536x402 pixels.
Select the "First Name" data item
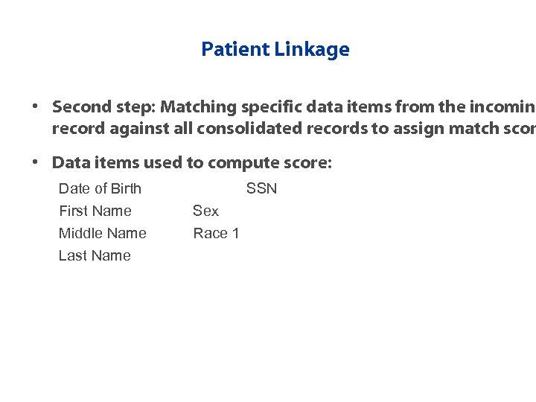tap(95, 211)
